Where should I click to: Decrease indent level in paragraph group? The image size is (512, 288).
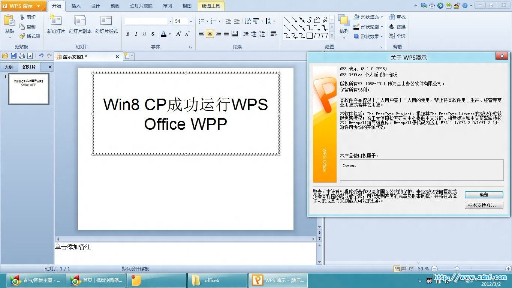pos(228,21)
